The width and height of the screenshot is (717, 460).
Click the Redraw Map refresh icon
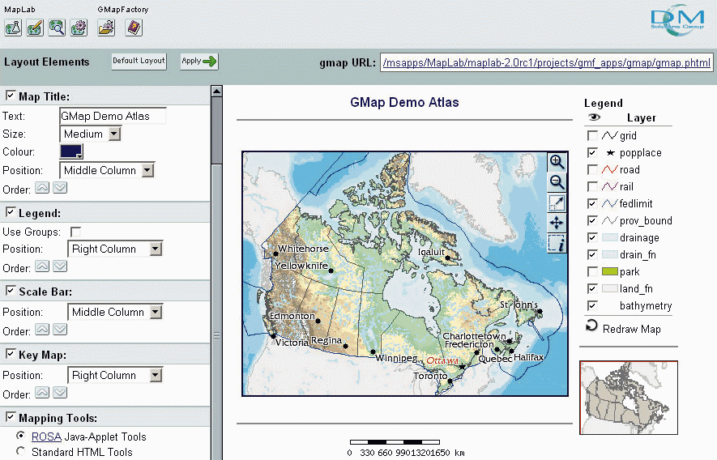click(591, 326)
